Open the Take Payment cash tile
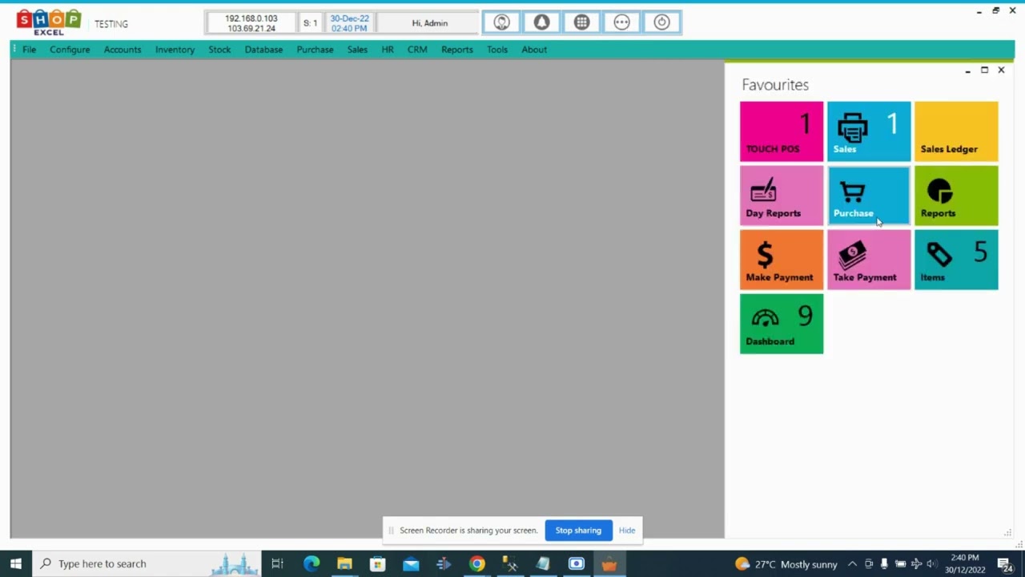This screenshot has height=577, width=1025. (869, 260)
